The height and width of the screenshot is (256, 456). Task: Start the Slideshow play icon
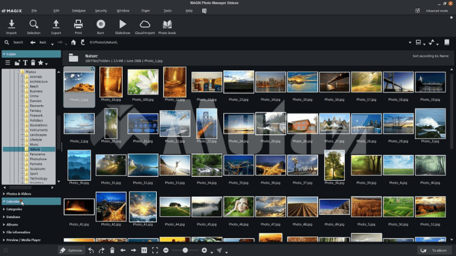click(122, 24)
